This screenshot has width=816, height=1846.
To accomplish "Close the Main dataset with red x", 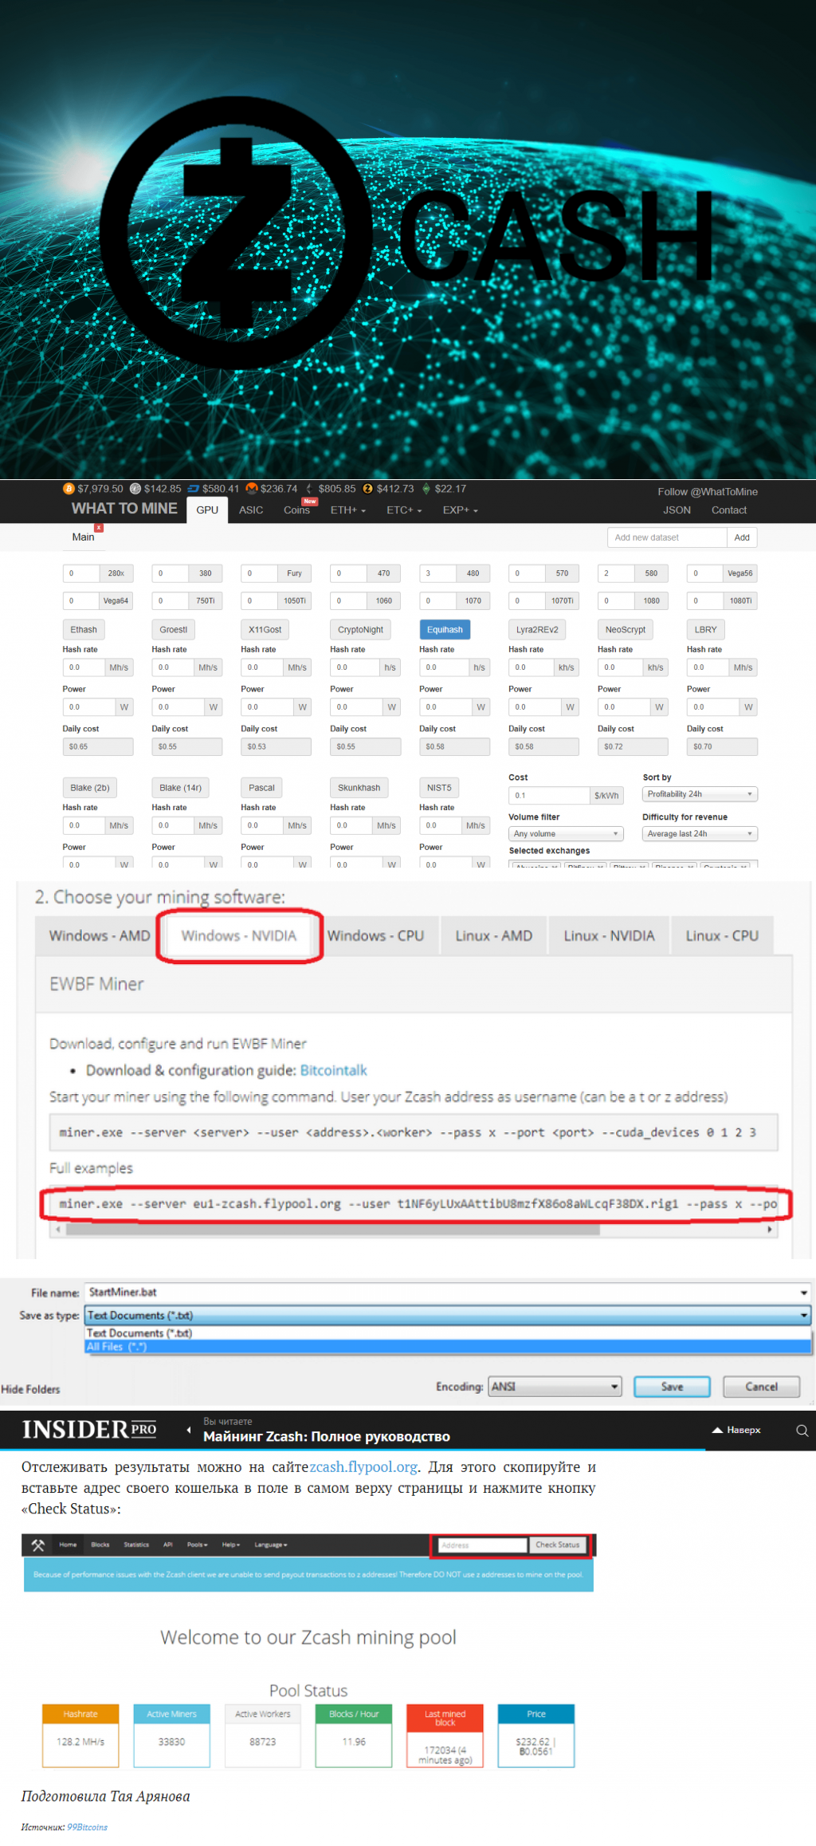I will [x=99, y=528].
